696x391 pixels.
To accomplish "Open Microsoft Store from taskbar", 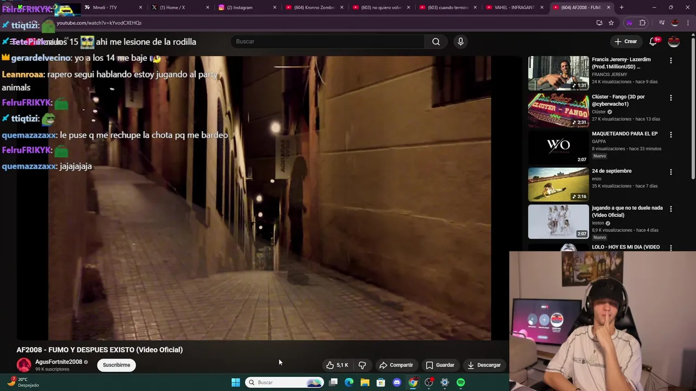I will click(x=381, y=382).
